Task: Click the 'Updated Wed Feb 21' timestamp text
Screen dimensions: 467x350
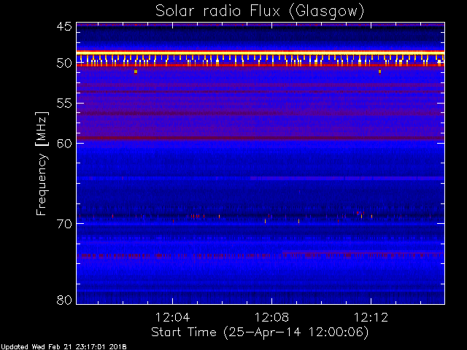Action: pos(63,347)
